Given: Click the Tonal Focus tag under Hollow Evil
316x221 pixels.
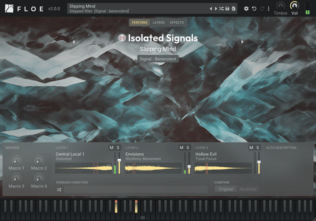Looking at the screenshot, I should point(206,159).
